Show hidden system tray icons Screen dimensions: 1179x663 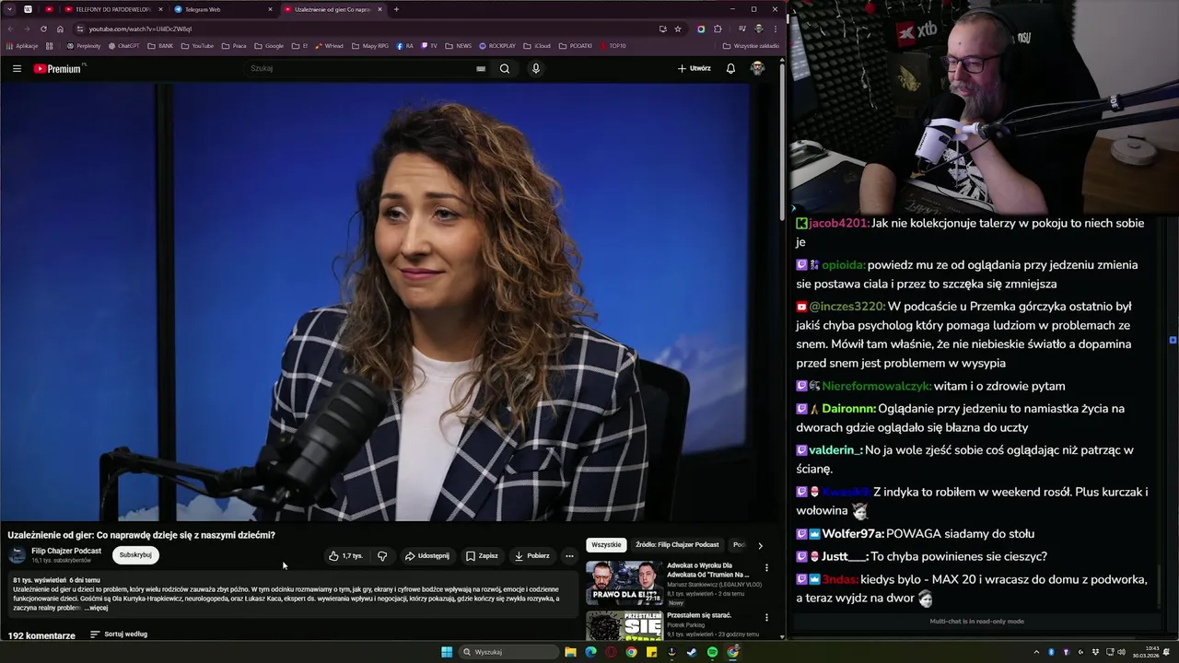point(1034,652)
